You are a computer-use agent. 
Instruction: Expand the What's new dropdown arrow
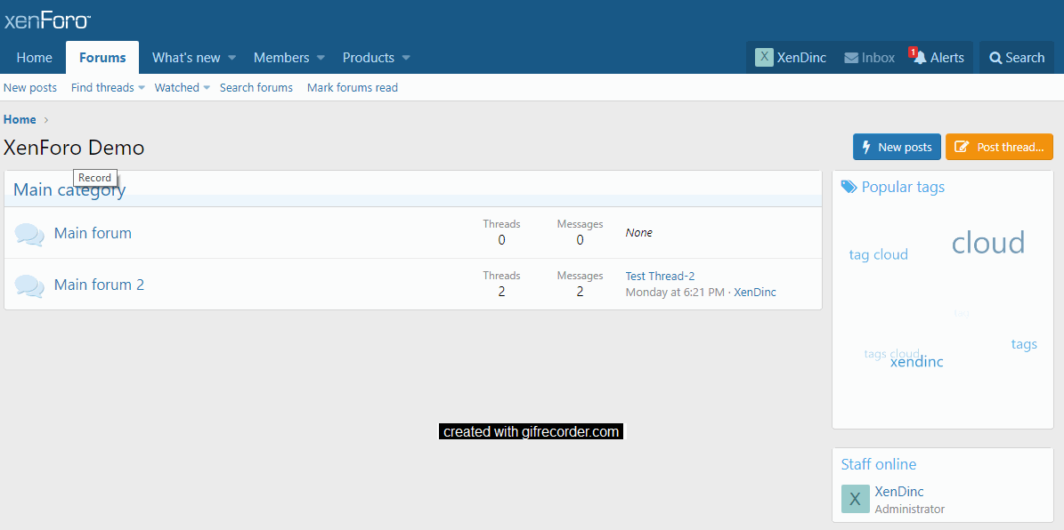point(231,58)
